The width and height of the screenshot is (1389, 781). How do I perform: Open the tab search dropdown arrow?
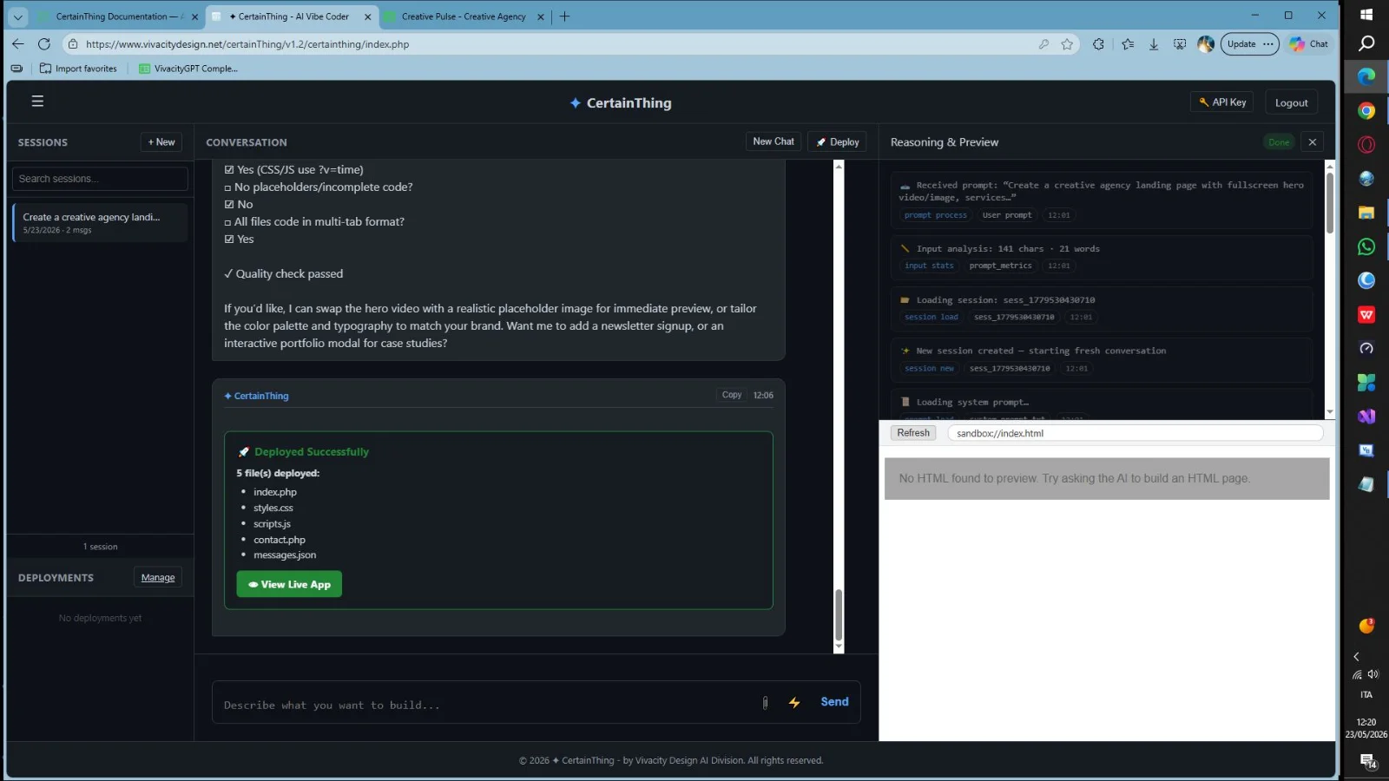point(17,16)
